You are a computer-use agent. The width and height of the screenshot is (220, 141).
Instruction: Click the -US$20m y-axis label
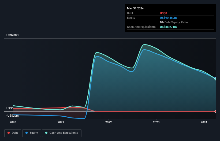pos(13,116)
